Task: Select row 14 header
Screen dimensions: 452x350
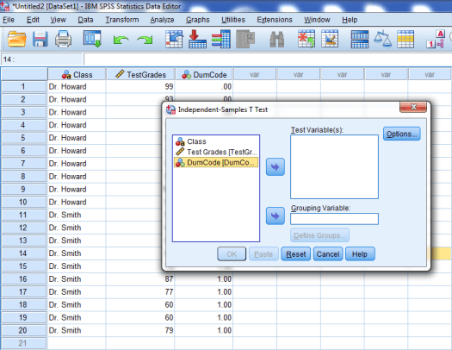Action: pyautogui.click(x=23, y=253)
